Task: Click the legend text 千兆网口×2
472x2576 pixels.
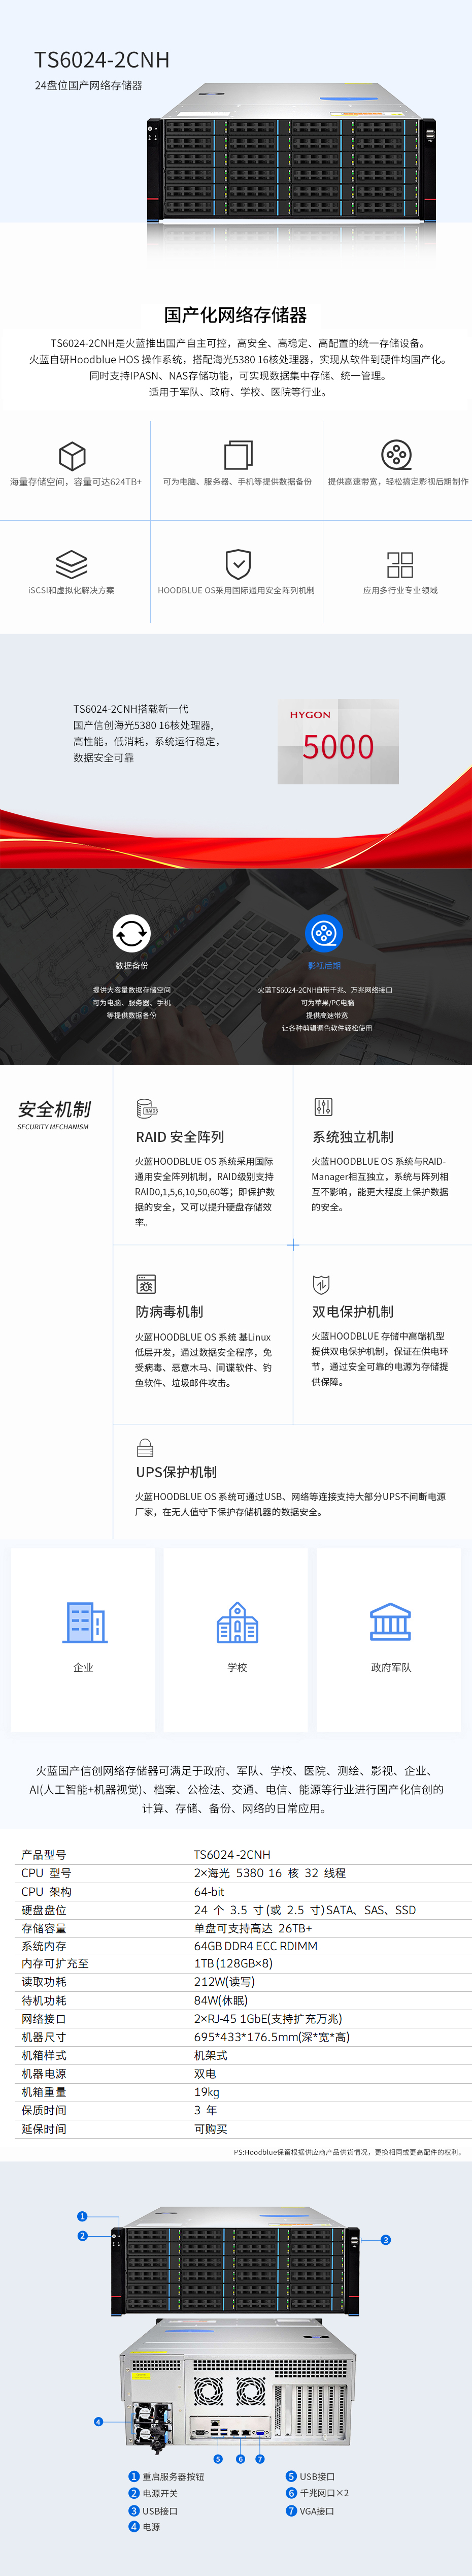Action: pos(325,2494)
